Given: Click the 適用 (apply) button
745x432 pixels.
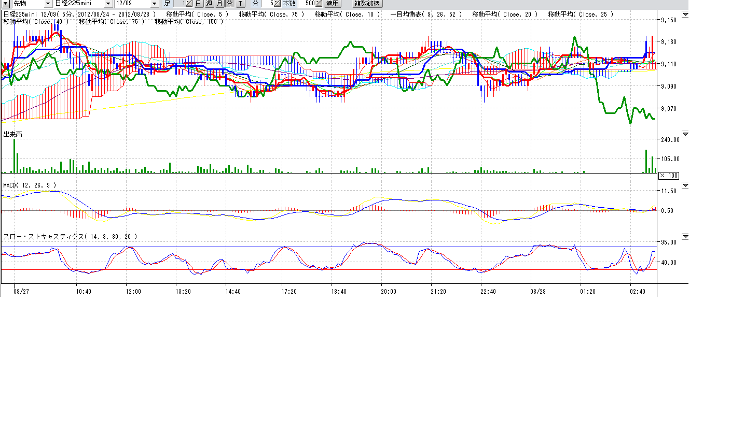Looking at the screenshot, I should (333, 4).
